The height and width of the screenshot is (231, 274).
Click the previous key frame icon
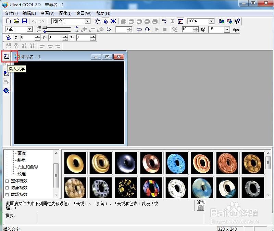click(39, 31)
